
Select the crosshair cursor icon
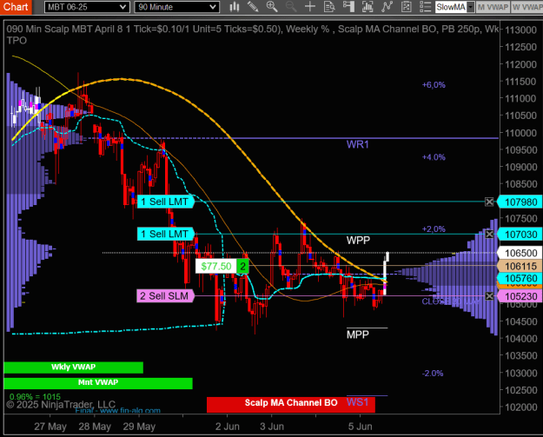[x=310, y=7]
